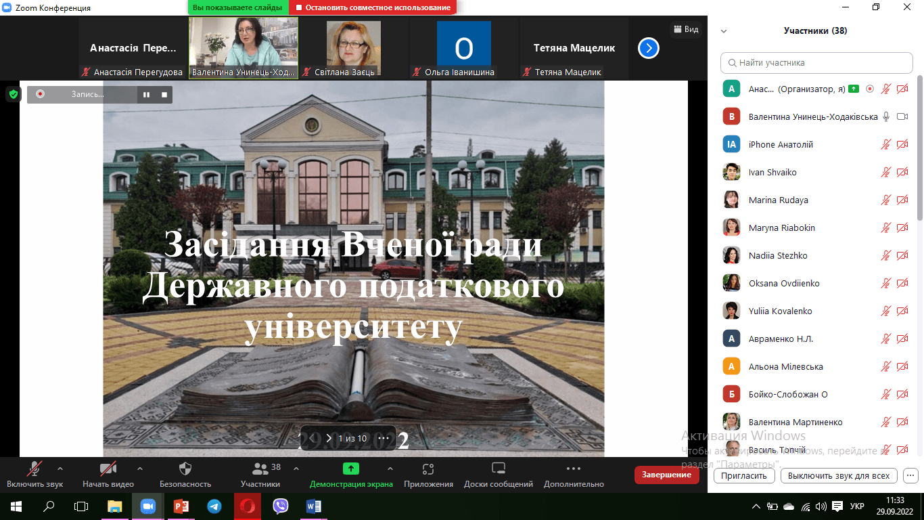
Task: Stop sharing with Остановить совместное использование
Action: click(x=373, y=7)
